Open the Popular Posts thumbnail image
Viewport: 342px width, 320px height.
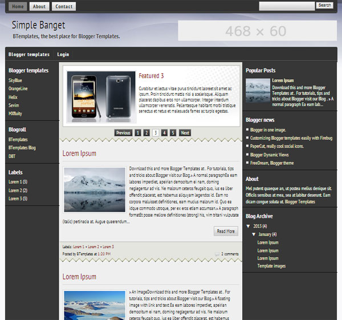click(258, 90)
